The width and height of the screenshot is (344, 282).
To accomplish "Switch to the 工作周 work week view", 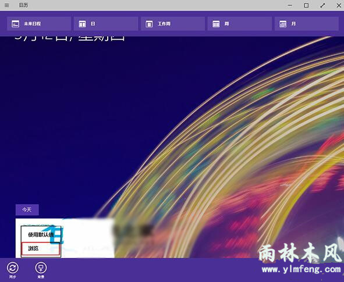I will point(173,24).
